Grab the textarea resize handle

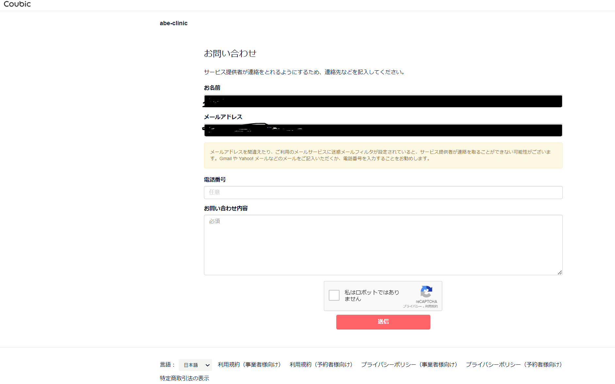(560, 272)
